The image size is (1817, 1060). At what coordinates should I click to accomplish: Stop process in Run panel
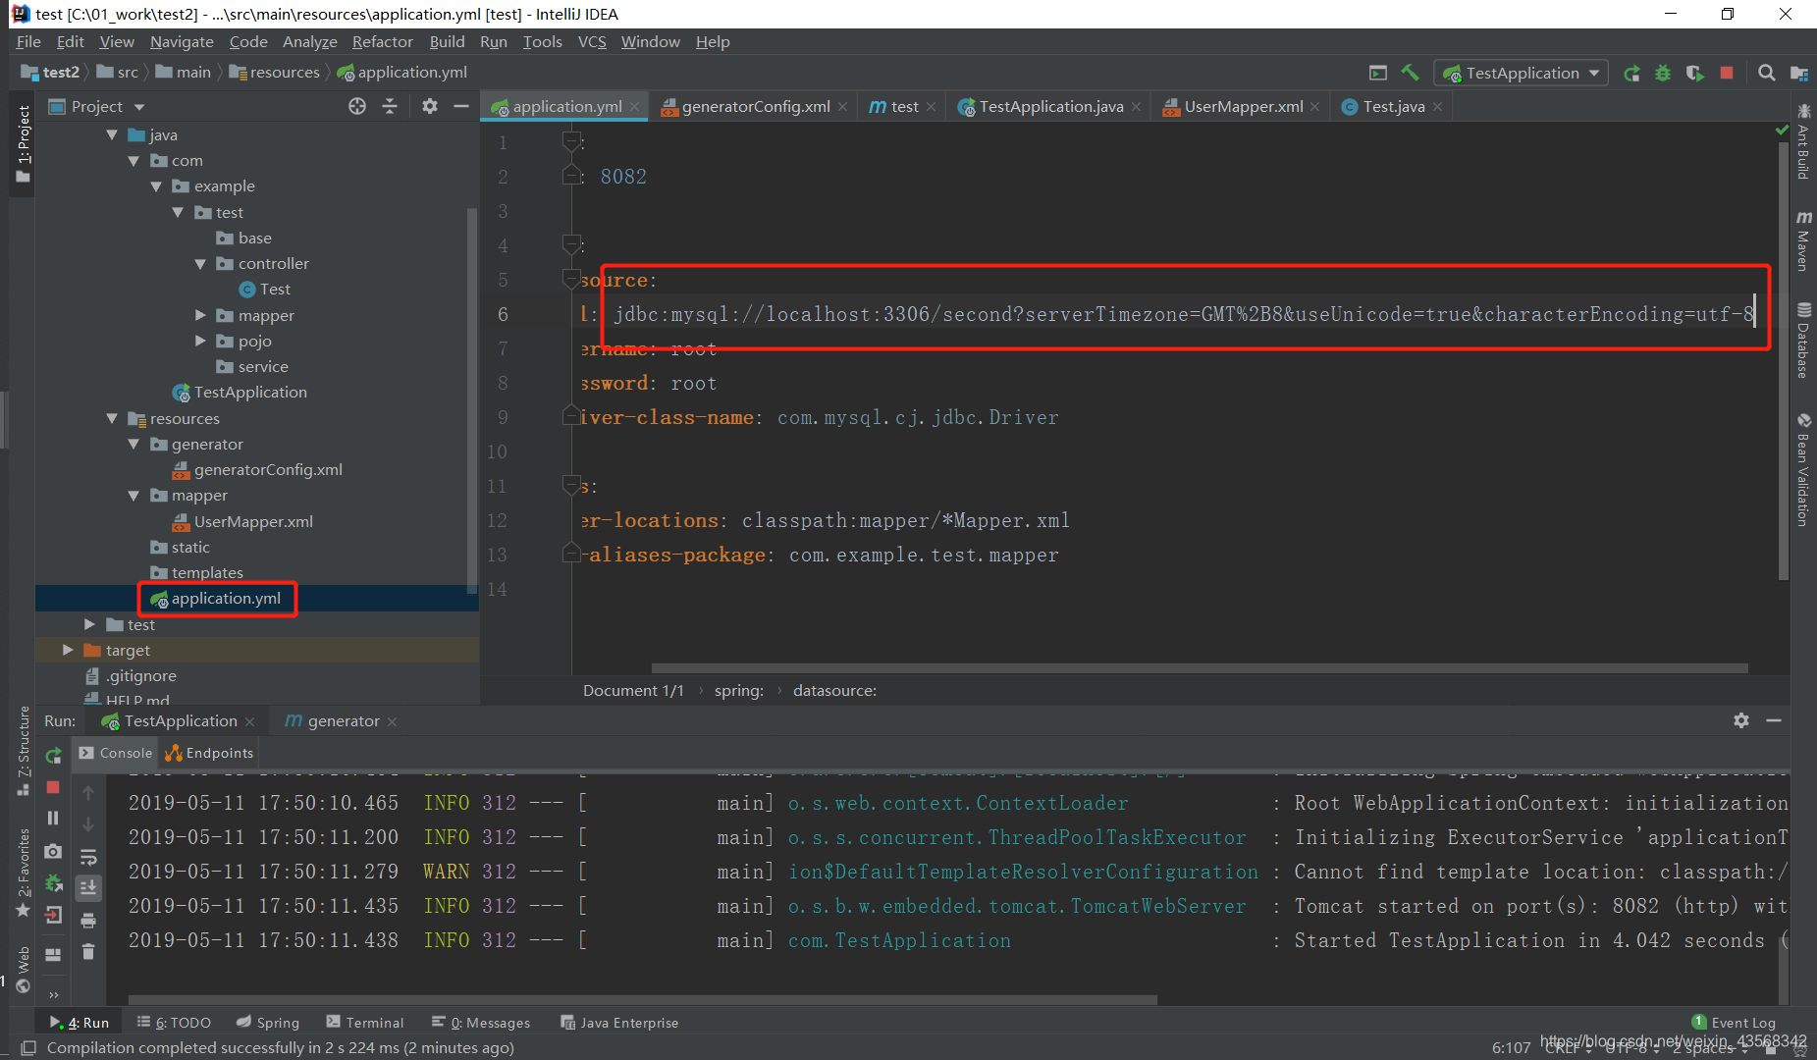(x=54, y=787)
